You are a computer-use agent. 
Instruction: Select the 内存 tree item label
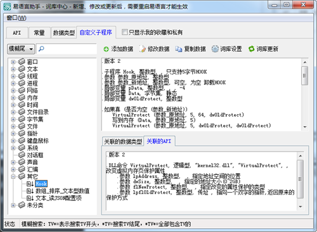[32, 98]
